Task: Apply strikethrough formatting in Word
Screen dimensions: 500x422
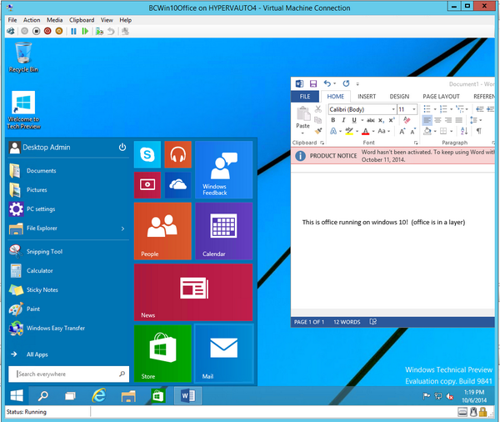Action: coord(371,120)
